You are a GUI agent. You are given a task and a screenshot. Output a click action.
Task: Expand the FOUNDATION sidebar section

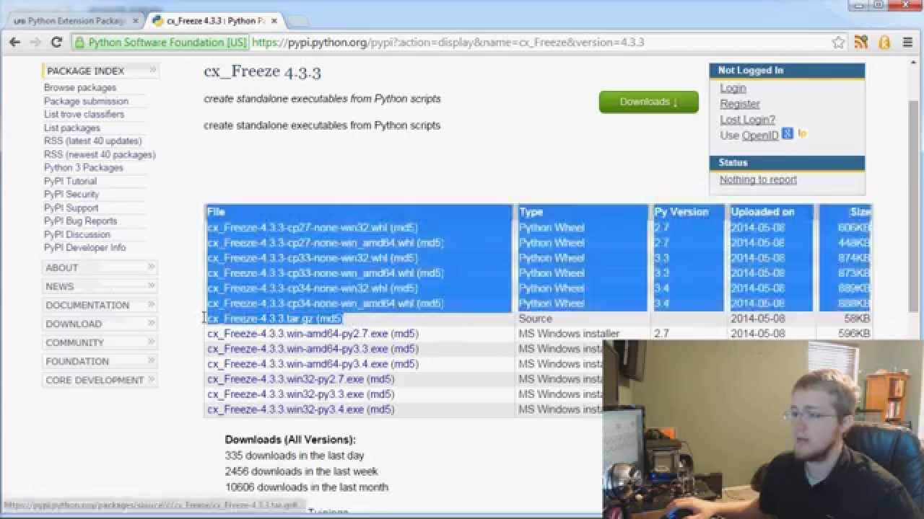point(152,360)
